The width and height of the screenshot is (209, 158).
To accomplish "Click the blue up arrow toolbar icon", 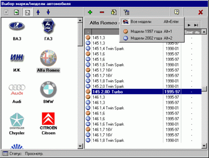I will pyautogui.click(x=38, y=12).
